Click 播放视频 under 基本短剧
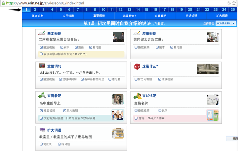238x151 pixels. coord(47,47)
